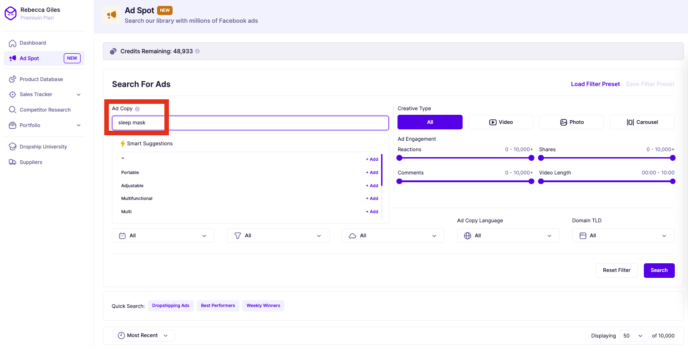Navigate to Dashboard in the sidebar

coord(32,43)
